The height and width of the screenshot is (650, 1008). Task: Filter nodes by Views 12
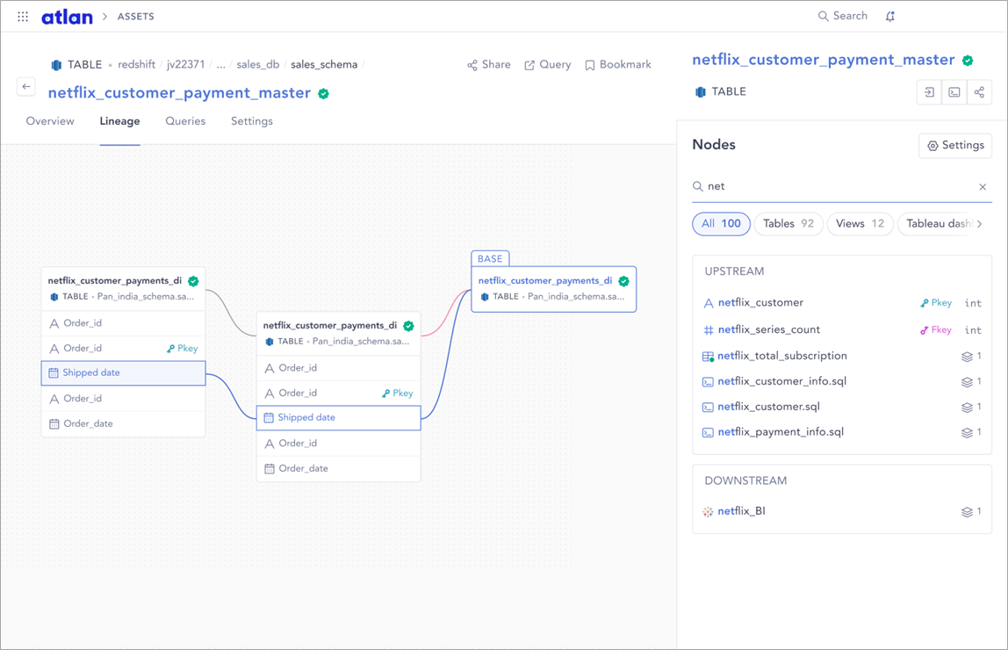[x=860, y=224]
